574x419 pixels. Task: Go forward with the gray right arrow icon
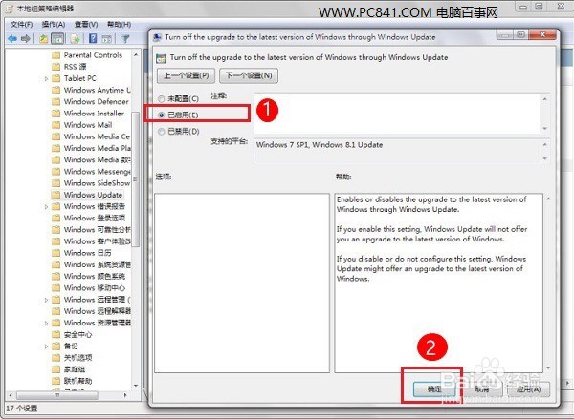(25, 38)
